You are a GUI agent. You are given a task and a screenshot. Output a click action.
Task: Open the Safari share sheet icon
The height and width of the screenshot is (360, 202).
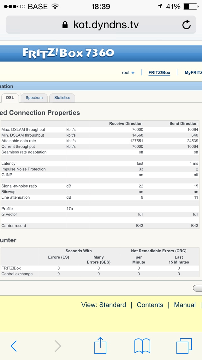coord(100,345)
